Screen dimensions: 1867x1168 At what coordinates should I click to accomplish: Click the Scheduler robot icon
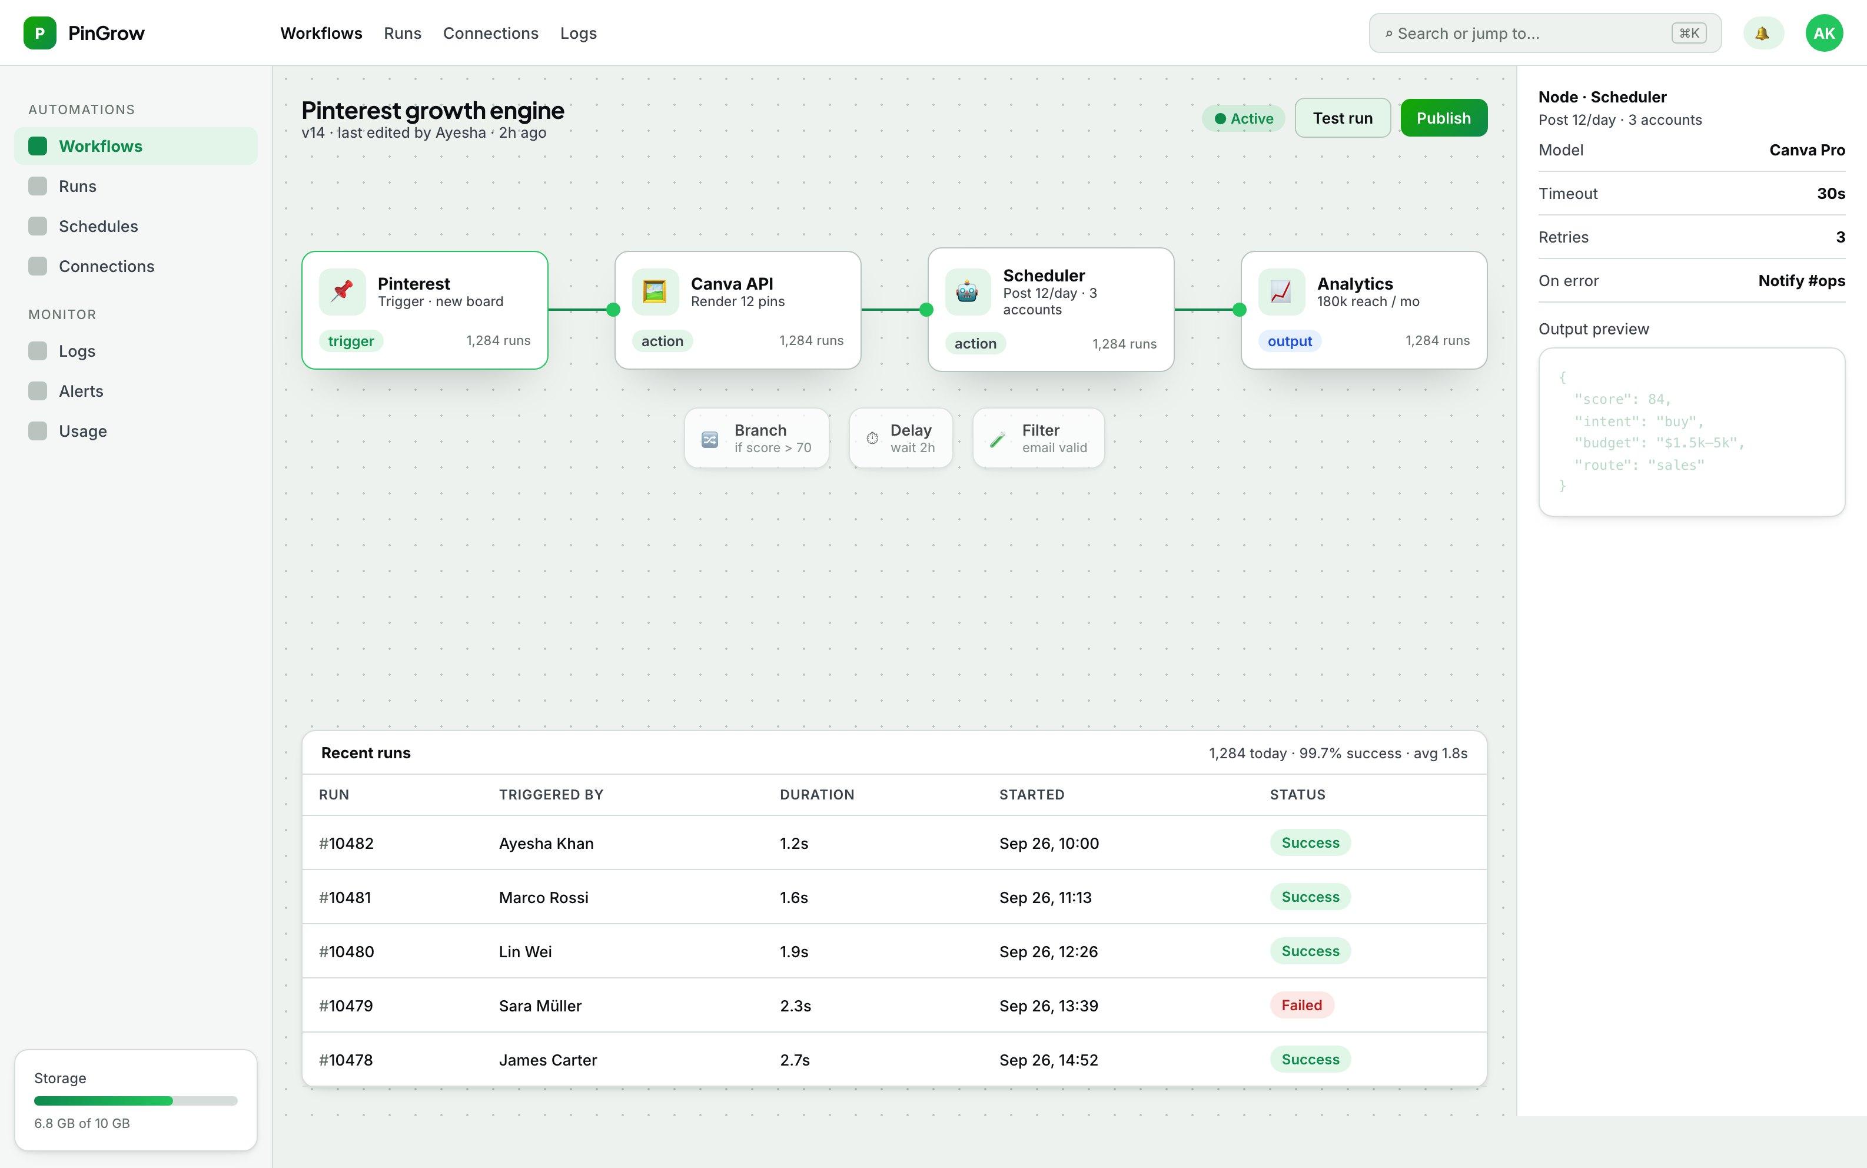pyautogui.click(x=968, y=291)
